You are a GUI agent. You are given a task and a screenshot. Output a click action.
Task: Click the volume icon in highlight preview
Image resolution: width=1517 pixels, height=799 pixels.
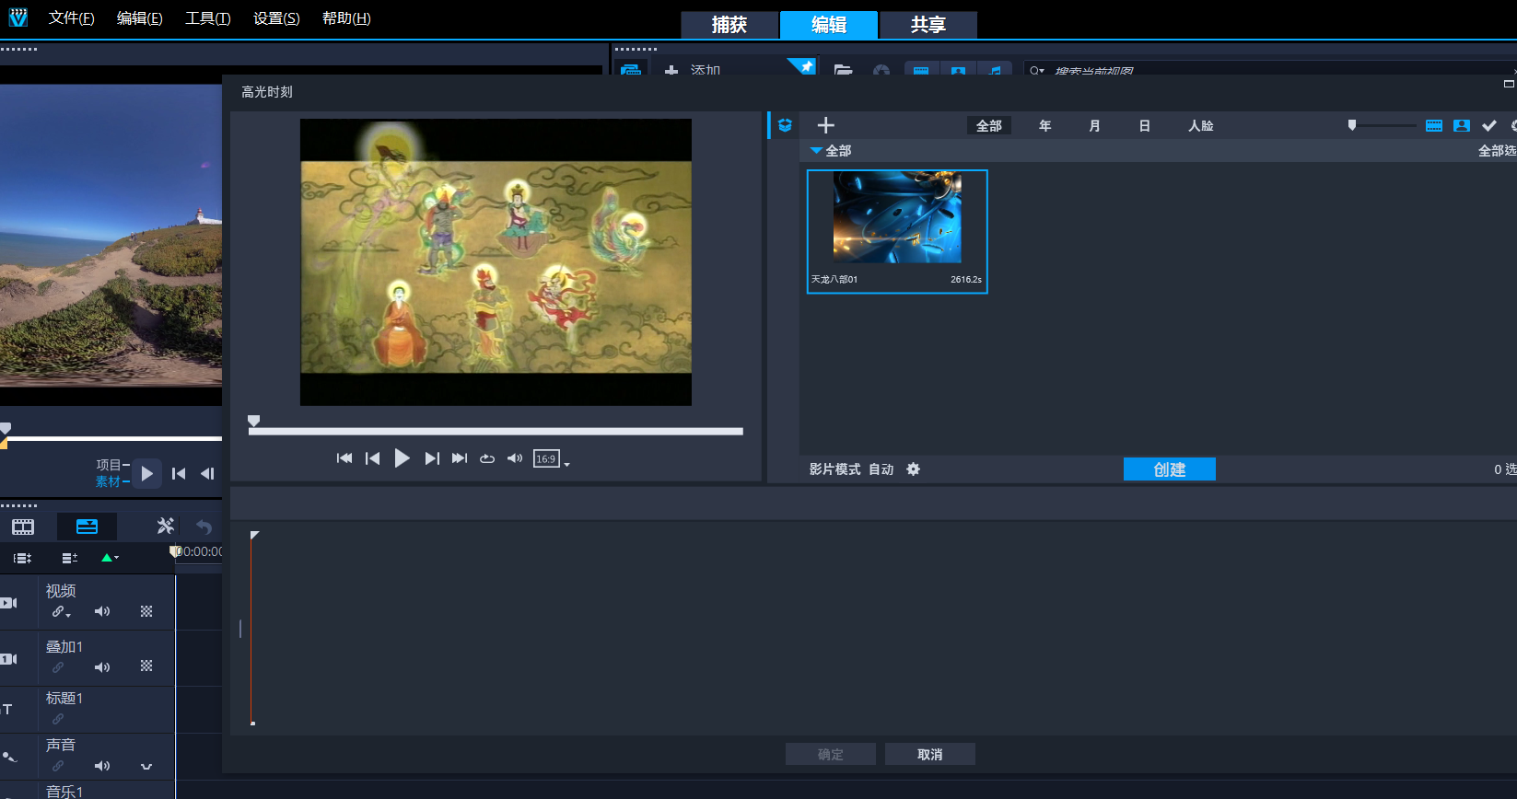pyautogui.click(x=515, y=458)
